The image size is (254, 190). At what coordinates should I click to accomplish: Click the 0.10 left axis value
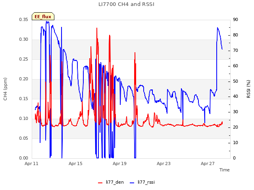(x=24, y=119)
